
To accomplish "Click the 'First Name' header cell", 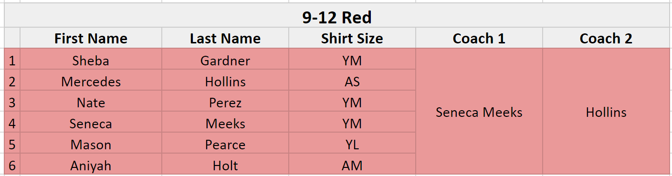I will click(x=91, y=38).
